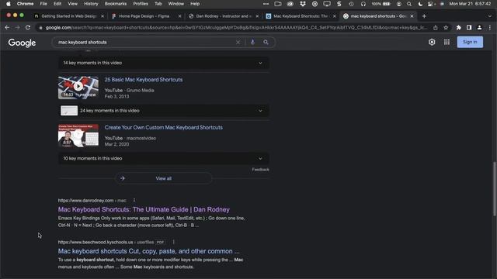Start voice search with the microphone
The height and width of the screenshot is (279, 497).
pyautogui.click(x=252, y=42)
